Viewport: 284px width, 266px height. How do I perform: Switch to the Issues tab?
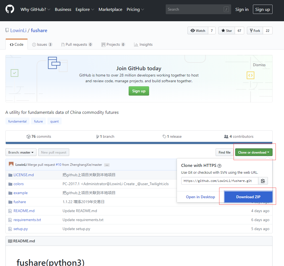coord(42,44)
